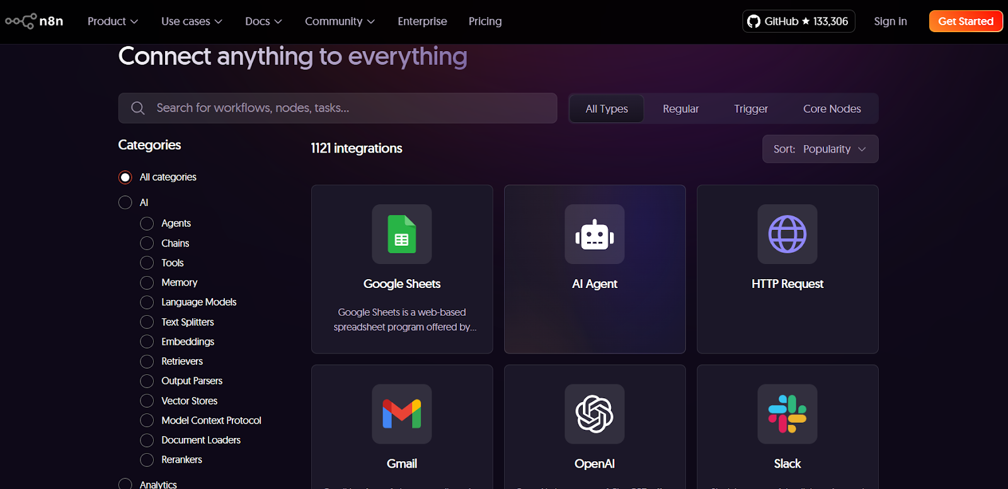Open the Slack logo icon

coord(787,414)
